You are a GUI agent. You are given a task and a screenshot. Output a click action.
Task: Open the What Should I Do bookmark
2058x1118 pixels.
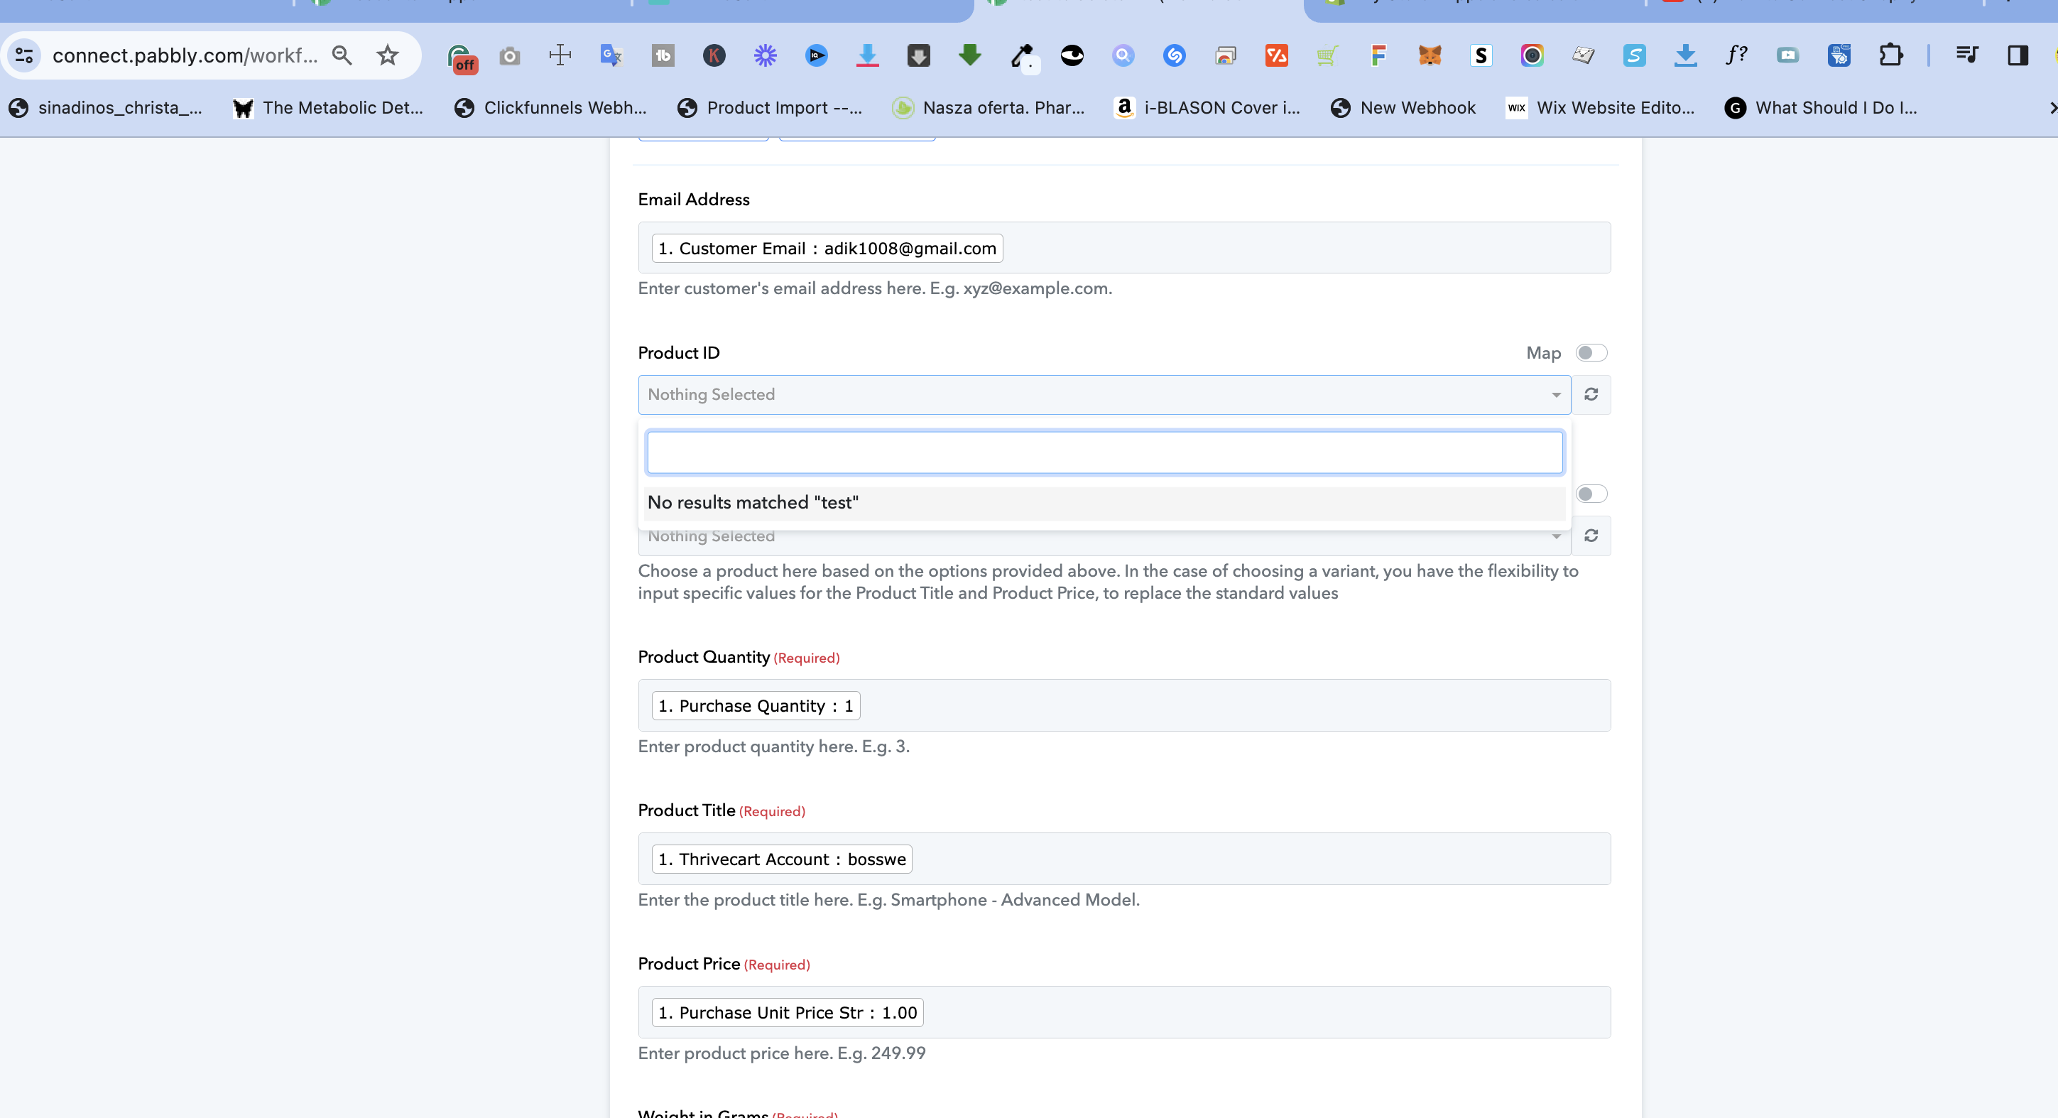(x=1822, y=108)
